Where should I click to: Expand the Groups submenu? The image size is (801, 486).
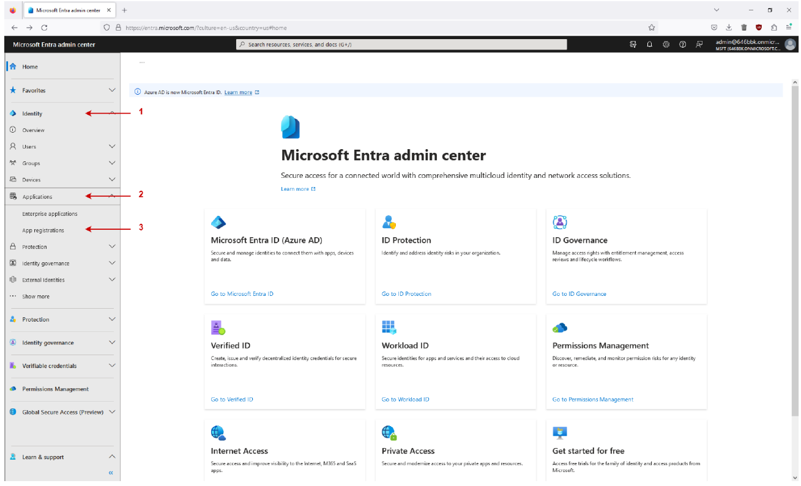point(112,163)
